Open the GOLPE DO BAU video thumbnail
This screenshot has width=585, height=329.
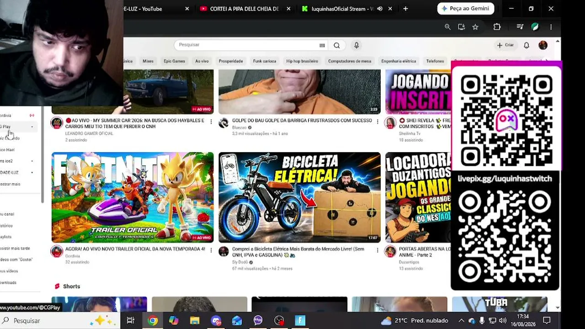click(299, 91)
